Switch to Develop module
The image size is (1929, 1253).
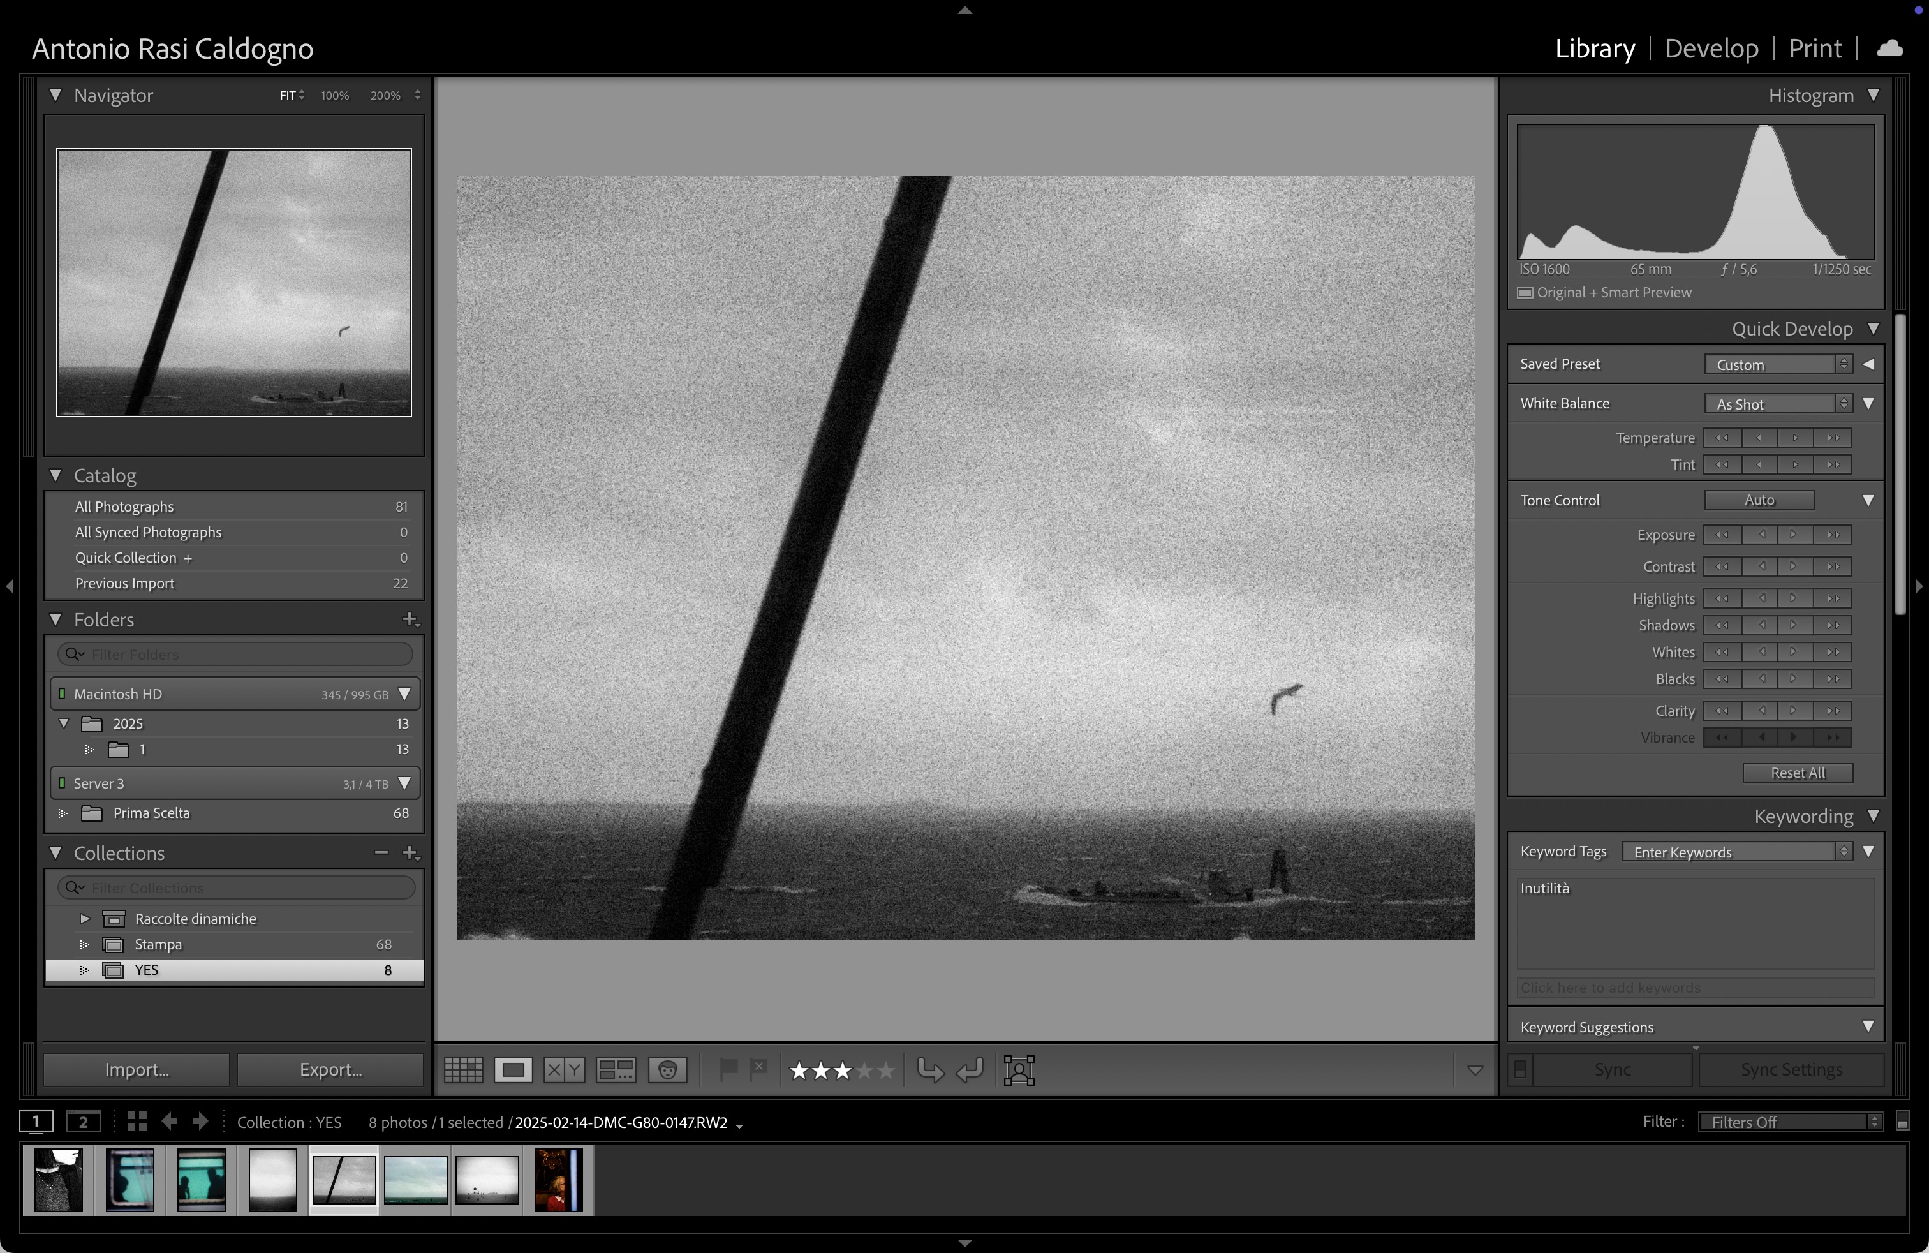click(x=1711, y=48)
